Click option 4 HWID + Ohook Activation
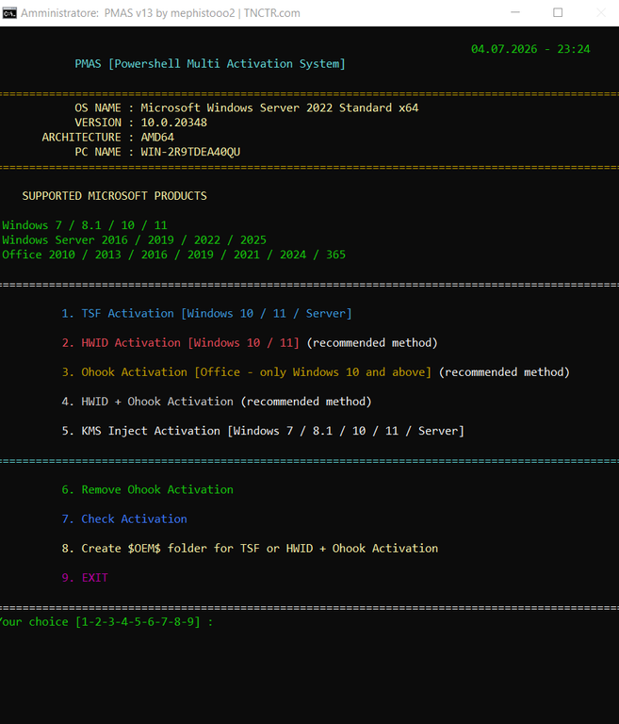The image size is (619, 724). pos(217,402)
